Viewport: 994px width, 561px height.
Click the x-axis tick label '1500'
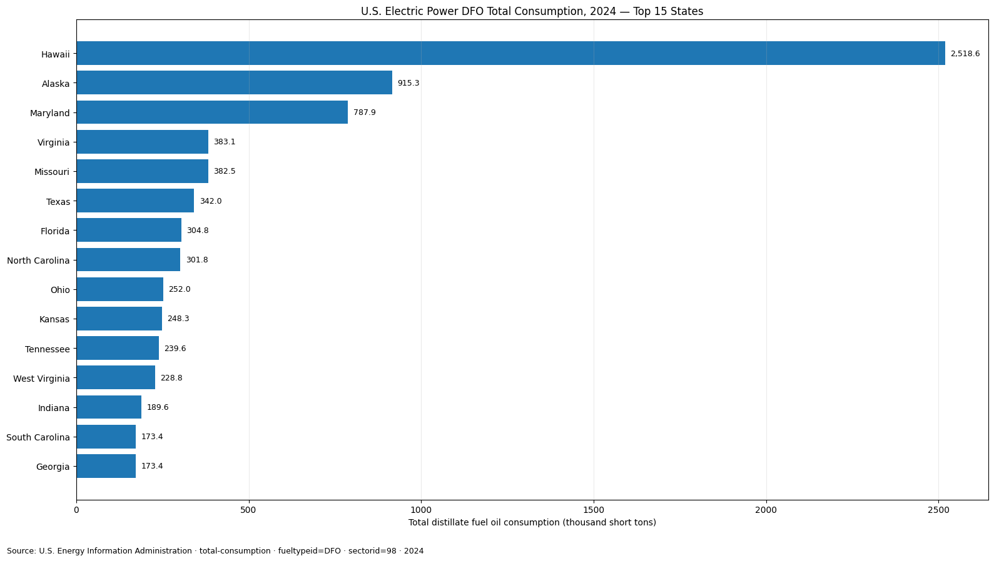pos(594,510)
